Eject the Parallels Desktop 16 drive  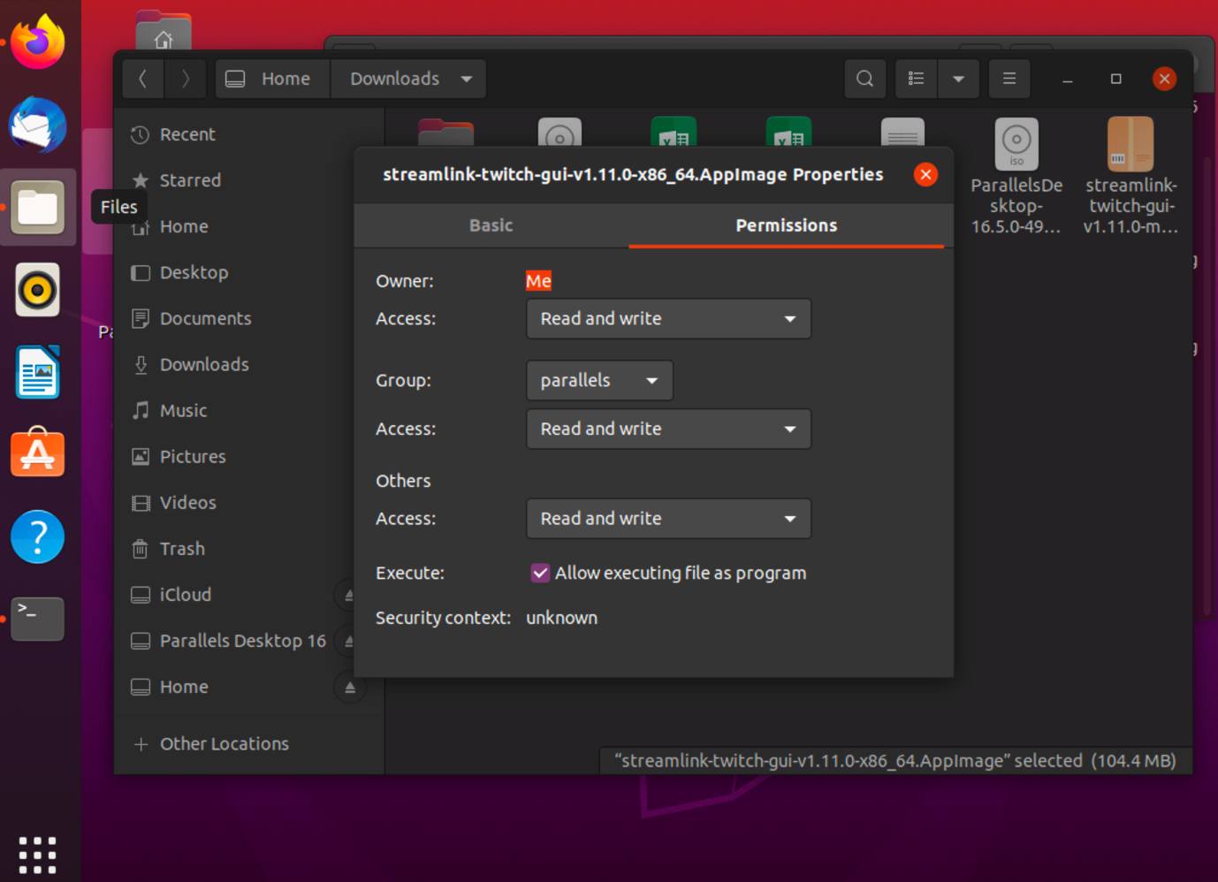point(351,641)
